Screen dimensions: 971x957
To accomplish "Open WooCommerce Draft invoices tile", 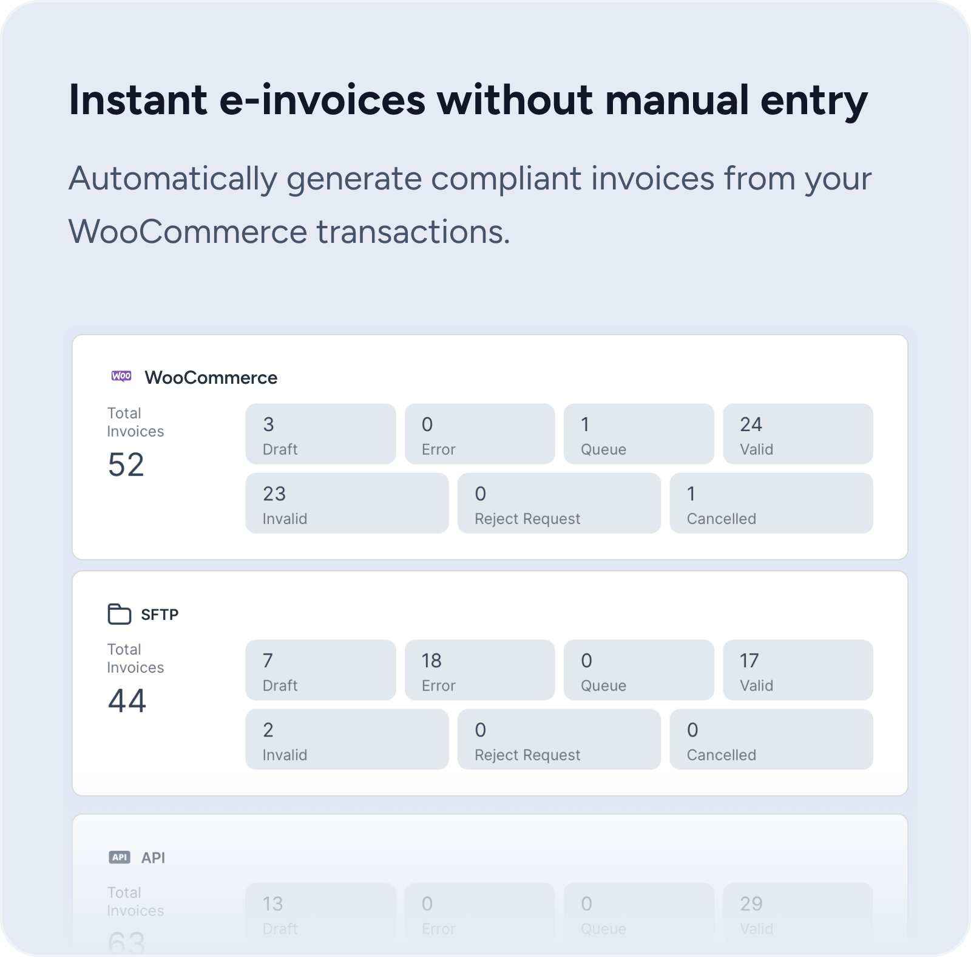I will pos(320,434).
